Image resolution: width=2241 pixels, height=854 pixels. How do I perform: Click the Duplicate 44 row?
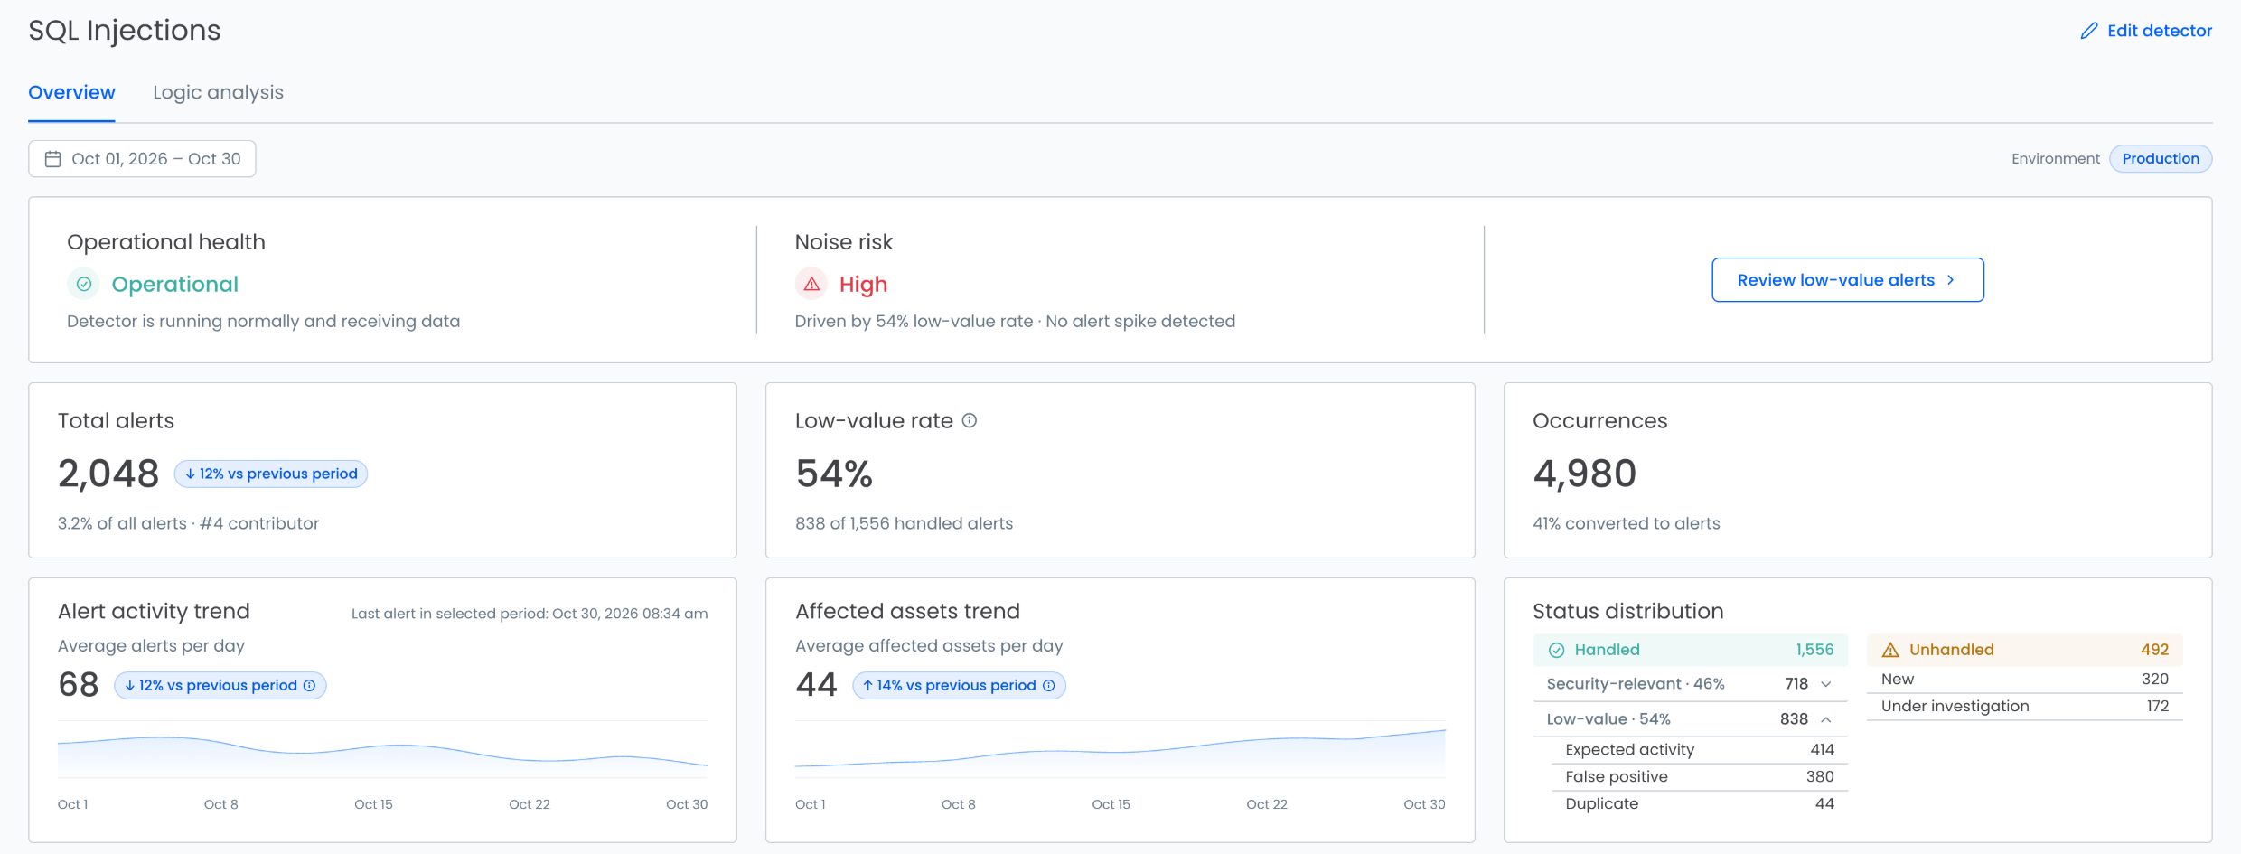1700,804
